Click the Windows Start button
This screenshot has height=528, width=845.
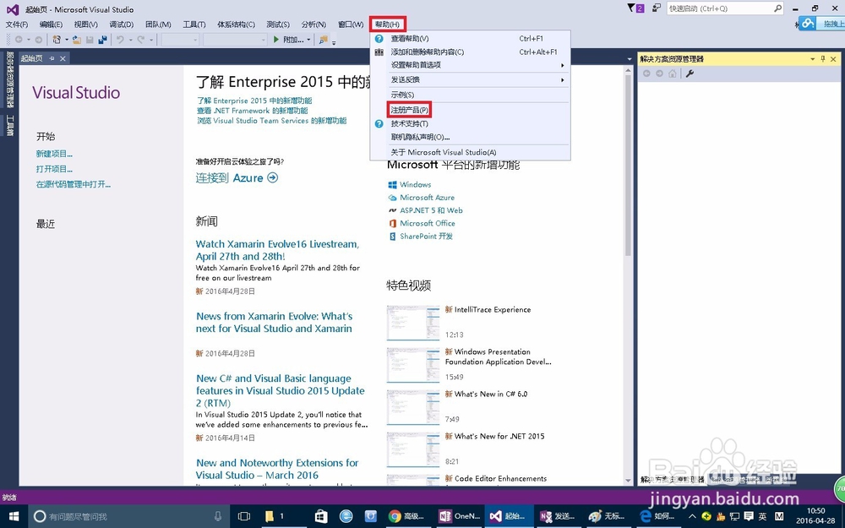(x=14, y=516)
